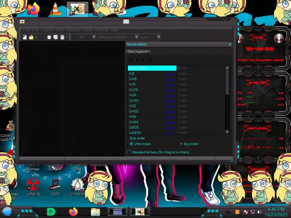The image size is (291, 218).
Task: Jump to last with data inspector arrow
Action: pos(150,60)
